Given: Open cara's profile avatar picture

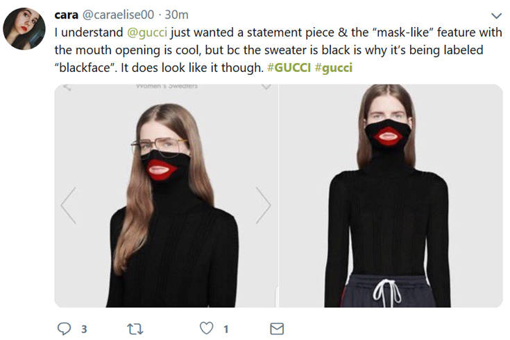Looking at the screenshot, I should 24,28.
